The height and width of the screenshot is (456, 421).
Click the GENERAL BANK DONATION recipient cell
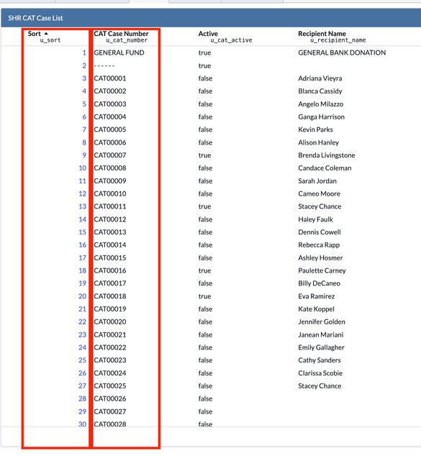click(342, 53)
